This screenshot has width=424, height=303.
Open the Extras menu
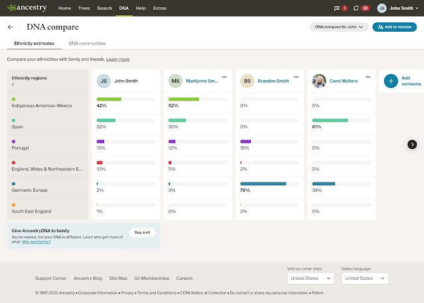pyautogui.click(x=159, y=9)
